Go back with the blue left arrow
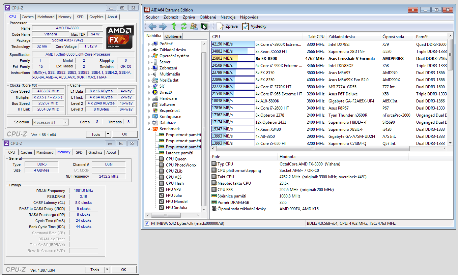Screen dimensions: 458x275 (x=152, y=26)
